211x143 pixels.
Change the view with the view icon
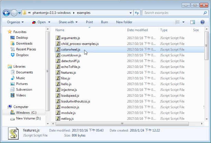(x=177, y=22)
